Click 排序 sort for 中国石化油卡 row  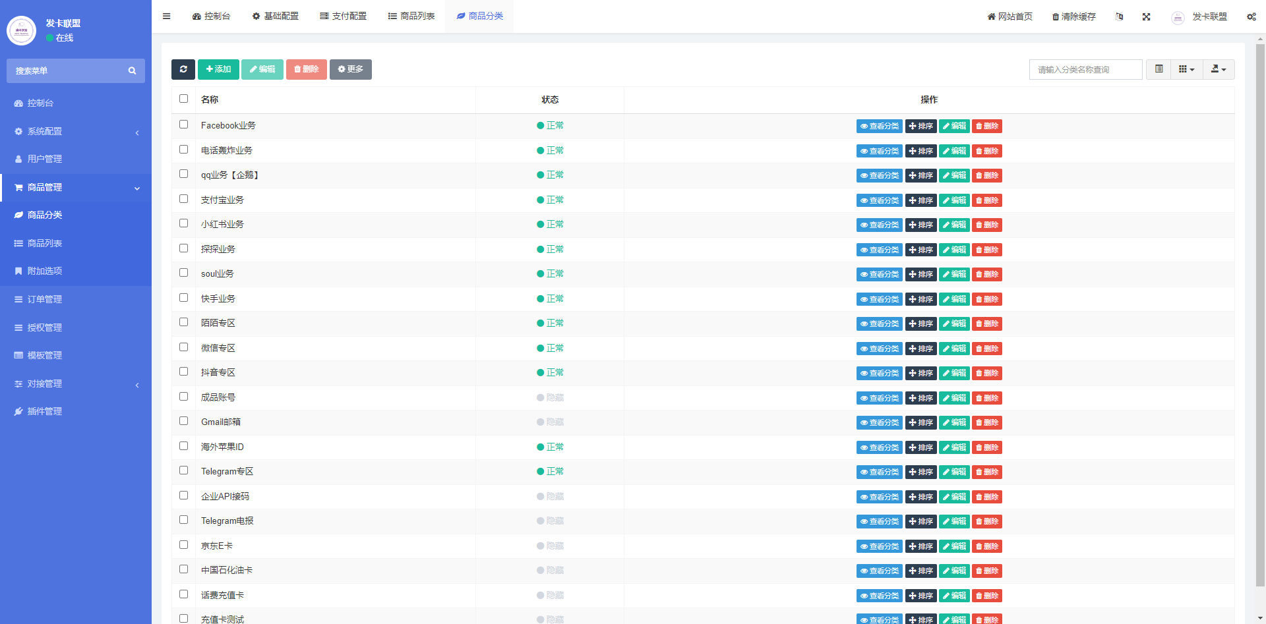(x=921, y=571)
